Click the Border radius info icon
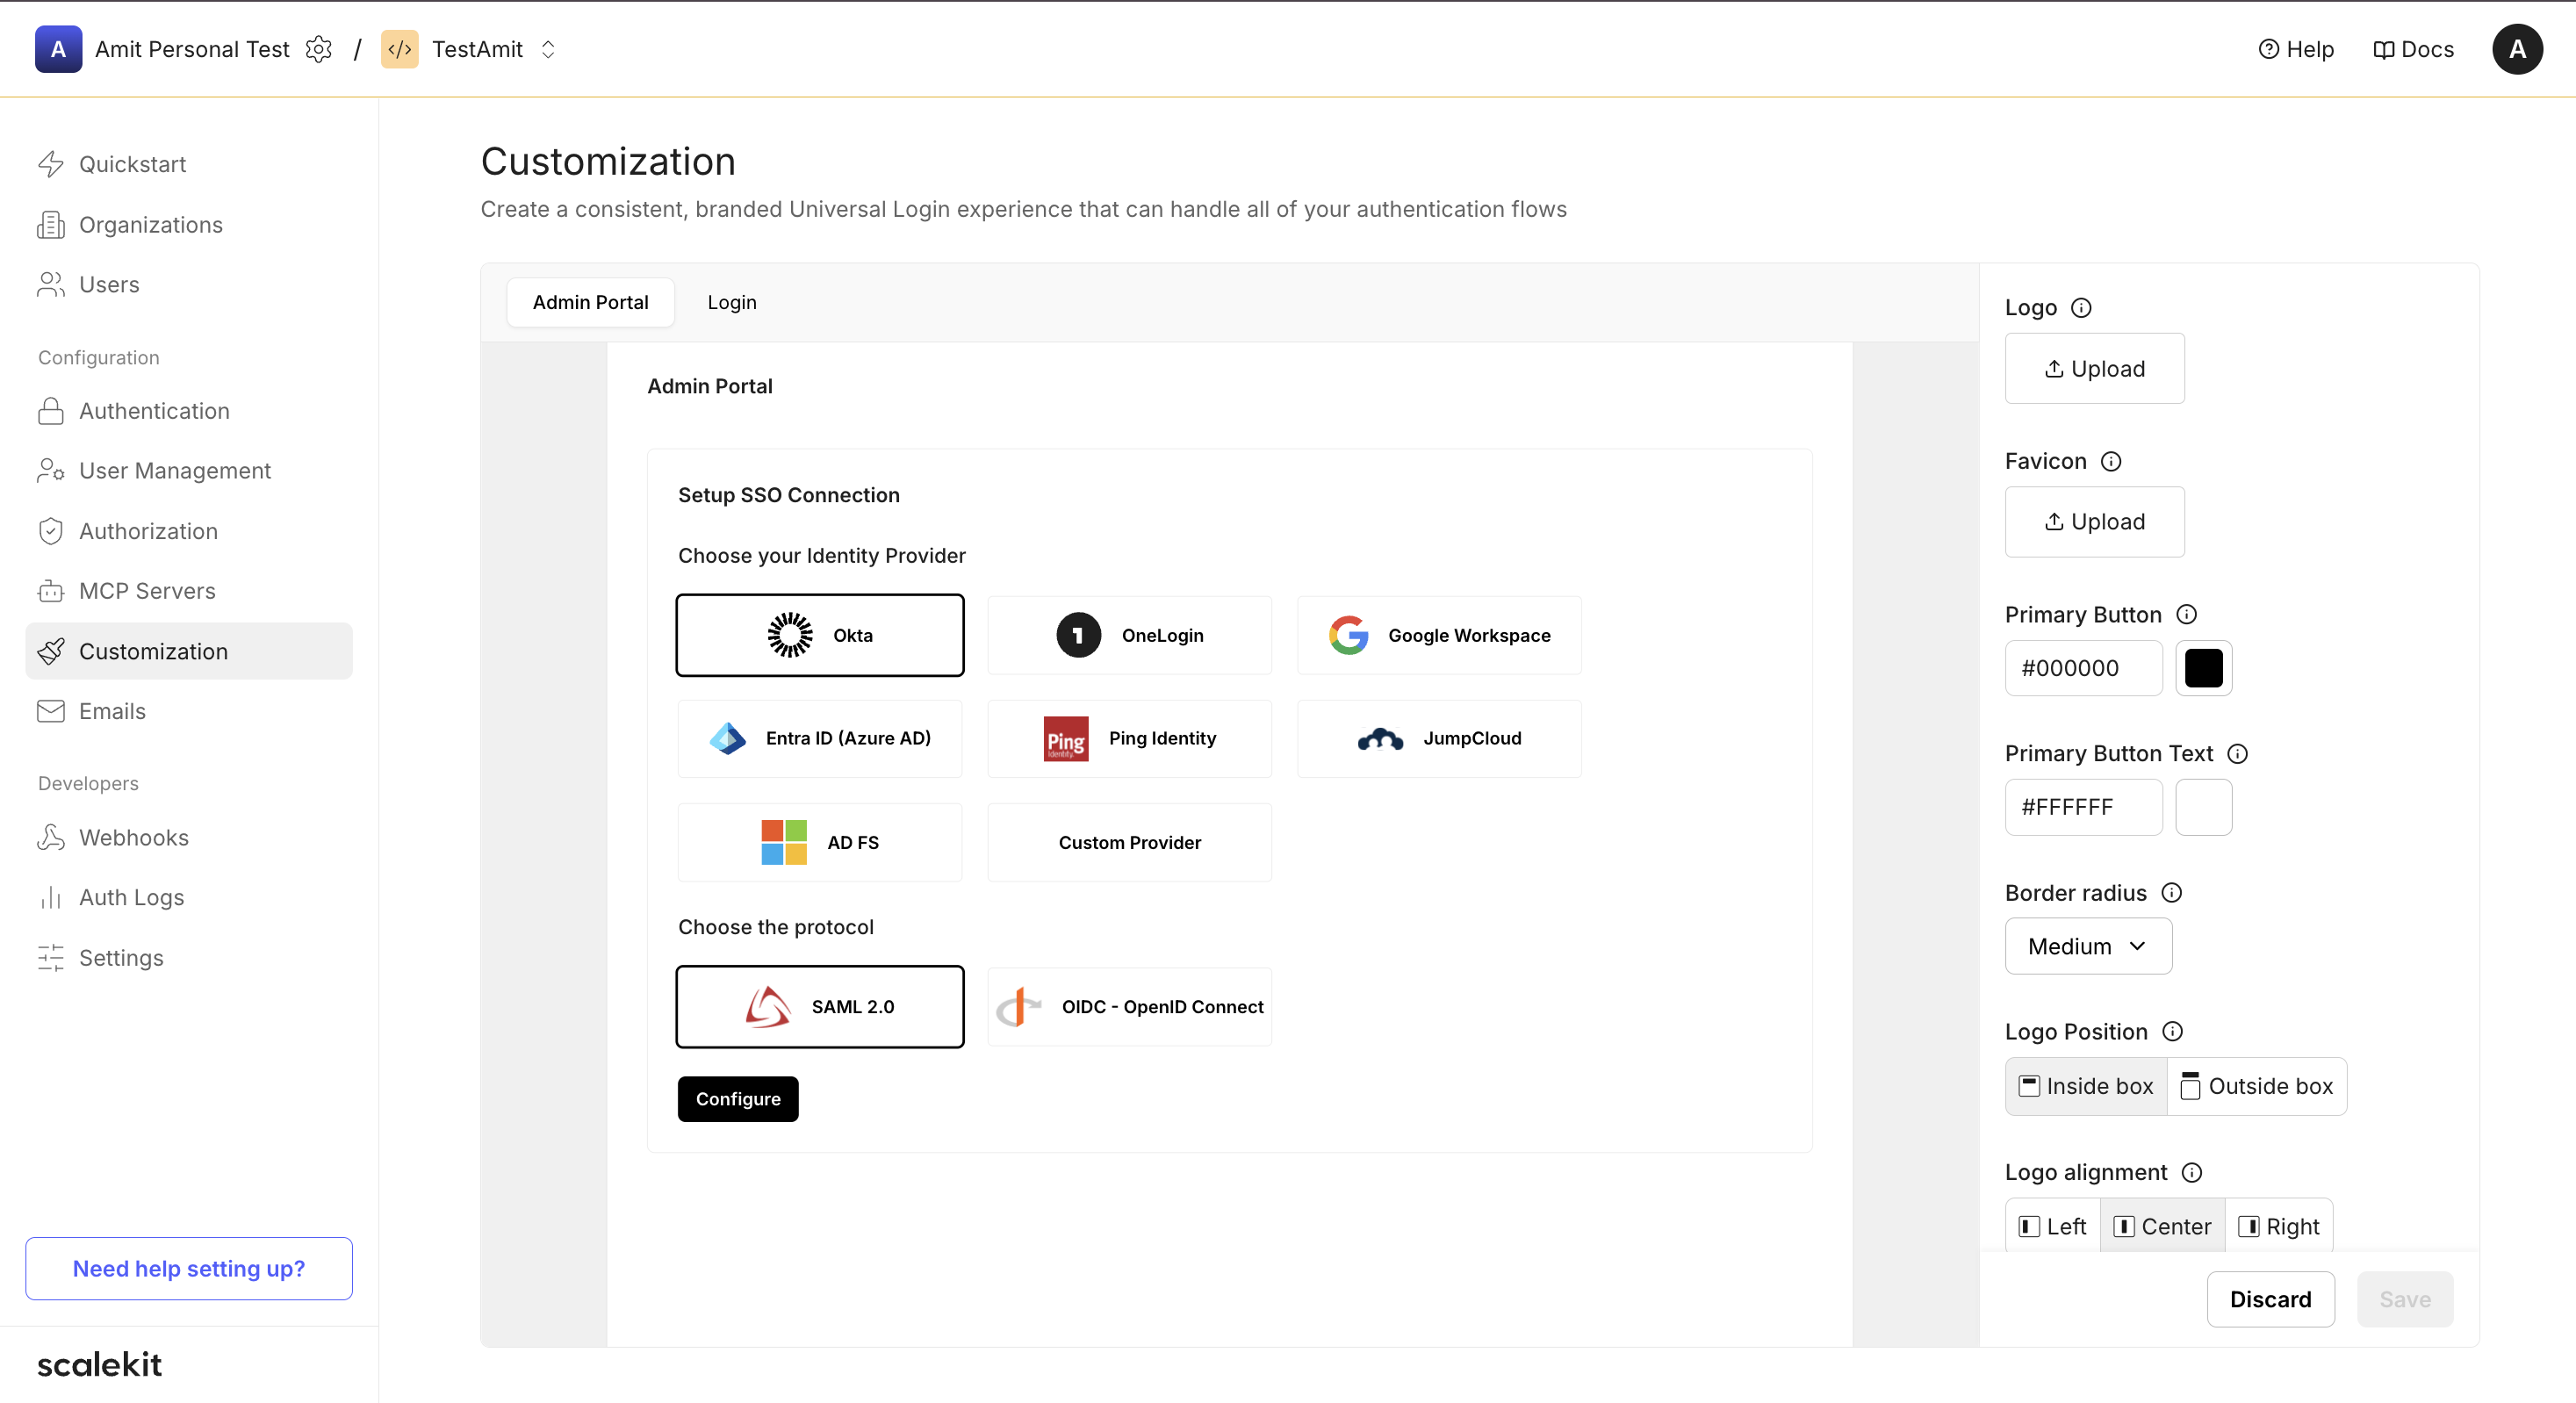2576x1403 pixels. [2172, 893]
